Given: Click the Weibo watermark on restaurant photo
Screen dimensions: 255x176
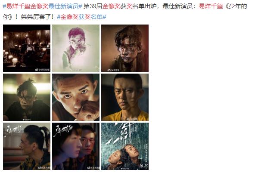Looking at the screenshot, I should click(x=43, y=70).
